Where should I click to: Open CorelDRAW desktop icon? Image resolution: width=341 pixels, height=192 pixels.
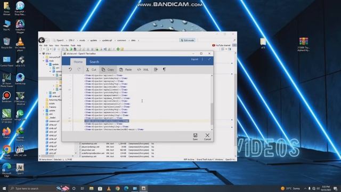(x=7, y=116)
